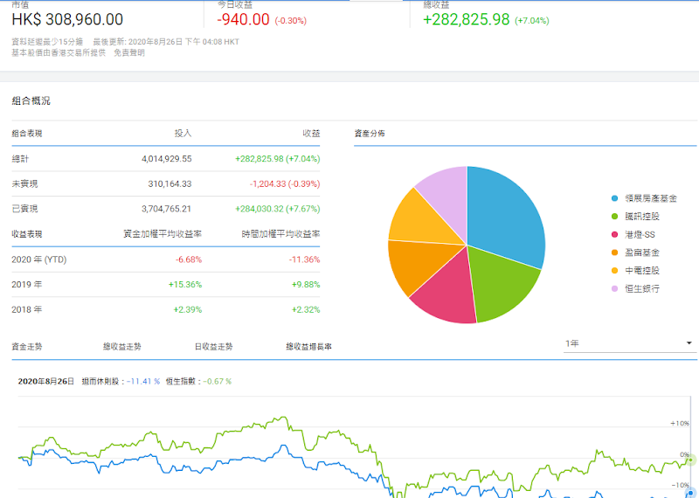This screenshot has width=699, height=498.
Task: Click the 2020 time-weighted return -11.36%
Action: coord(304,259)
